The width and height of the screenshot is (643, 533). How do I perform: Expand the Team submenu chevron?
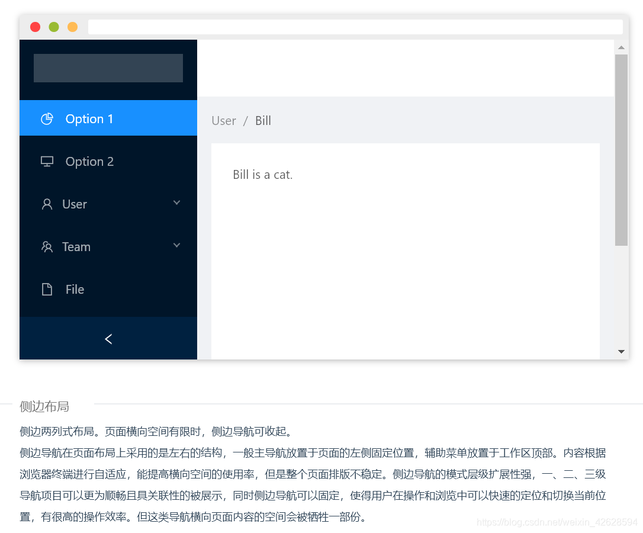tap(177, 245)
